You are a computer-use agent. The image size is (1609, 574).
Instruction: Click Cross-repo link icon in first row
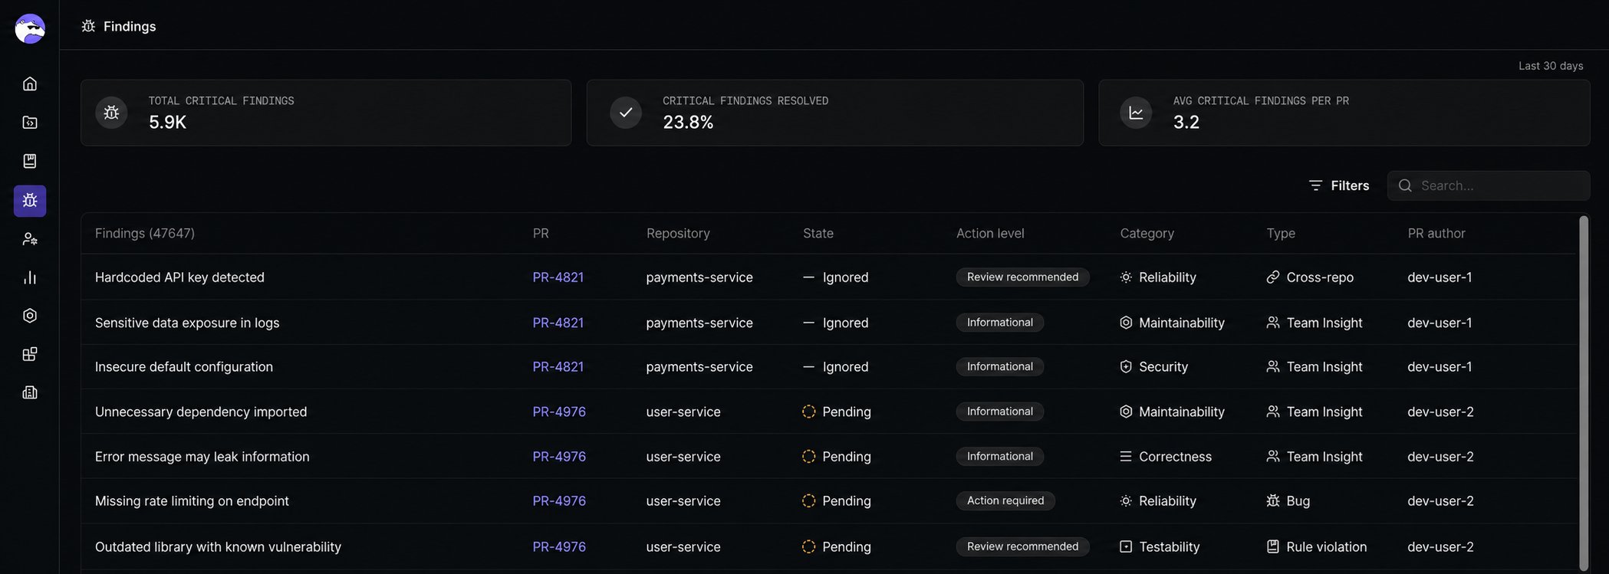click(1273, 277)
